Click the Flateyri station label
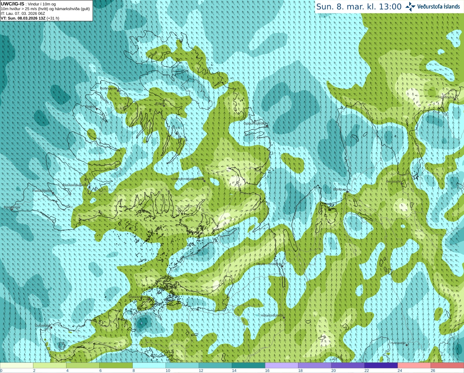464x373 pixels. tap(90, 106)
